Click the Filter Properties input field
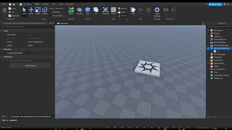The image size is (232, 130). coord(26,27)
